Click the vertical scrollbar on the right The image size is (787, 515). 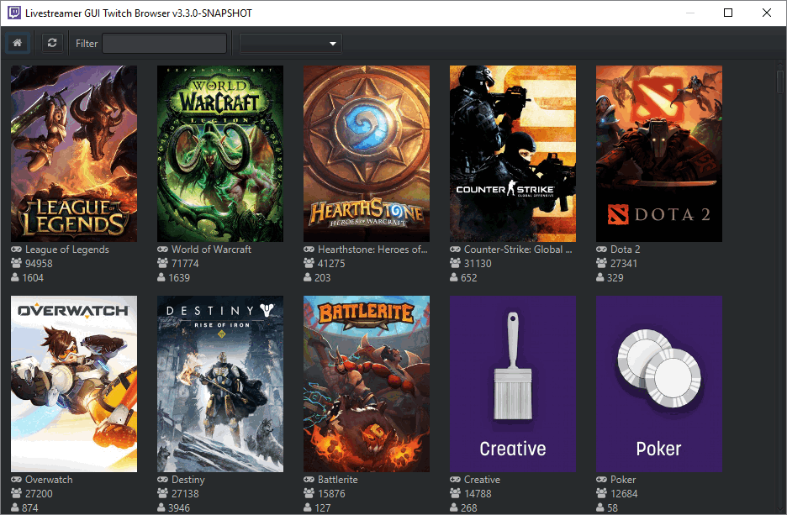[x=780, y=252]
